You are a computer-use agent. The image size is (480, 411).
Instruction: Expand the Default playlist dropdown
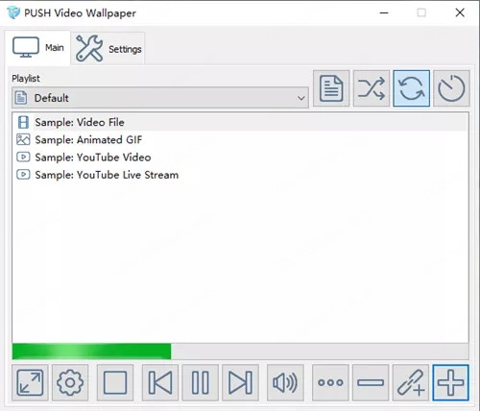tap(160, 98)
